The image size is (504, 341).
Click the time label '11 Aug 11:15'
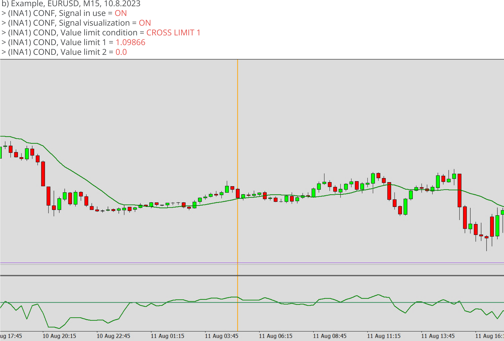pos(384,336)
